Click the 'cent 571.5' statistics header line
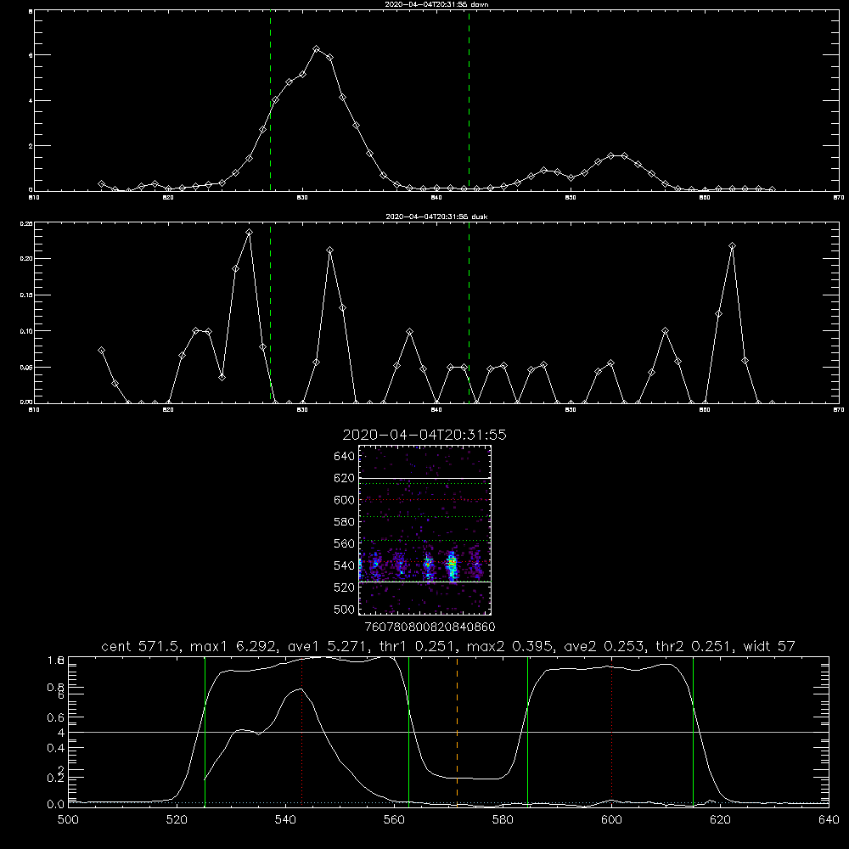 coord(448,646)
